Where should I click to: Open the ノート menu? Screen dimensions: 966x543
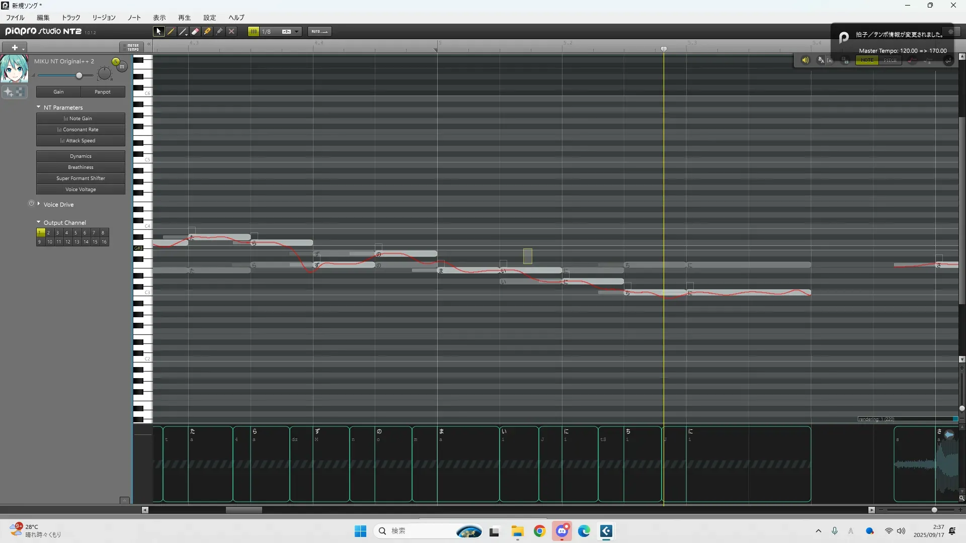134,18
